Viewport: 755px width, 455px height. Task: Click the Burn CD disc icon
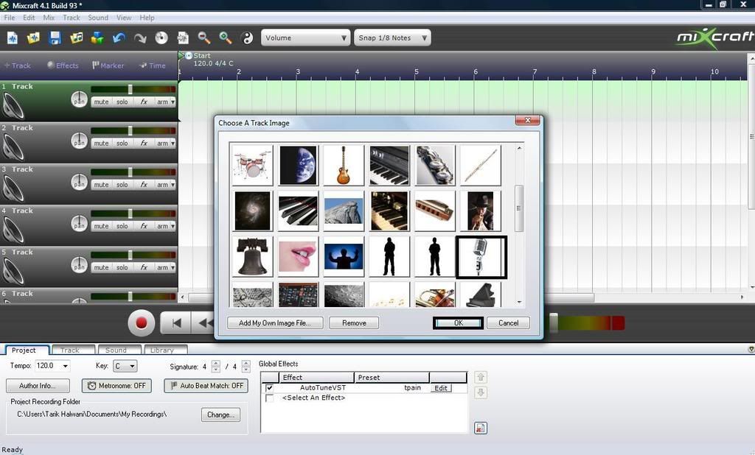click(161, 38)
